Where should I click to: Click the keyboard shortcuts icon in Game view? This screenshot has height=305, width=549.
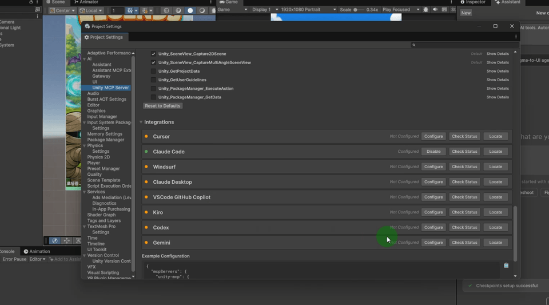[x=444, y=10]
